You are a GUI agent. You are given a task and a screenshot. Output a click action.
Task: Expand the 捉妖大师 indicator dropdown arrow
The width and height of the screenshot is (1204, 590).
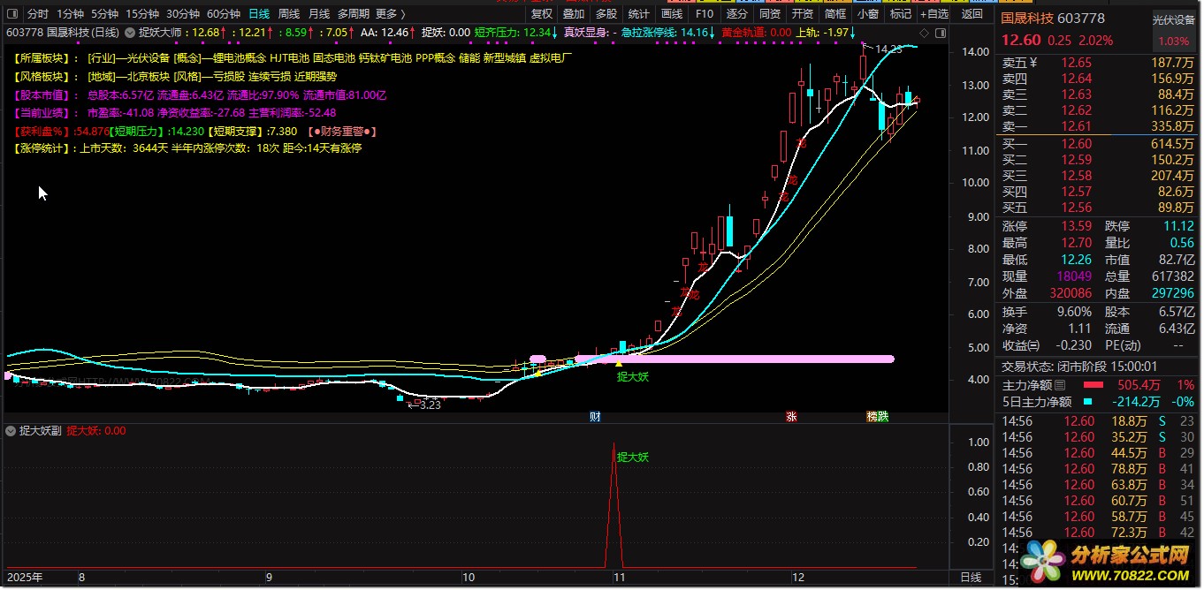(131, 32)
